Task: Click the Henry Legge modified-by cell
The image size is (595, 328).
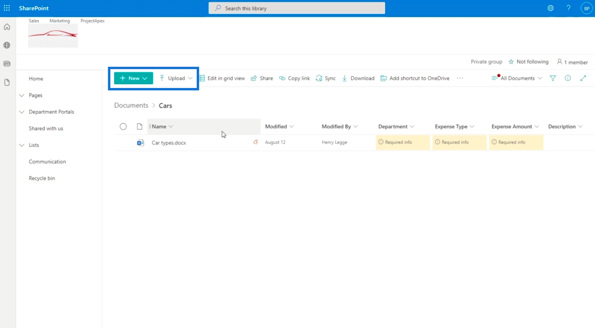Action: tap(334, 142)
